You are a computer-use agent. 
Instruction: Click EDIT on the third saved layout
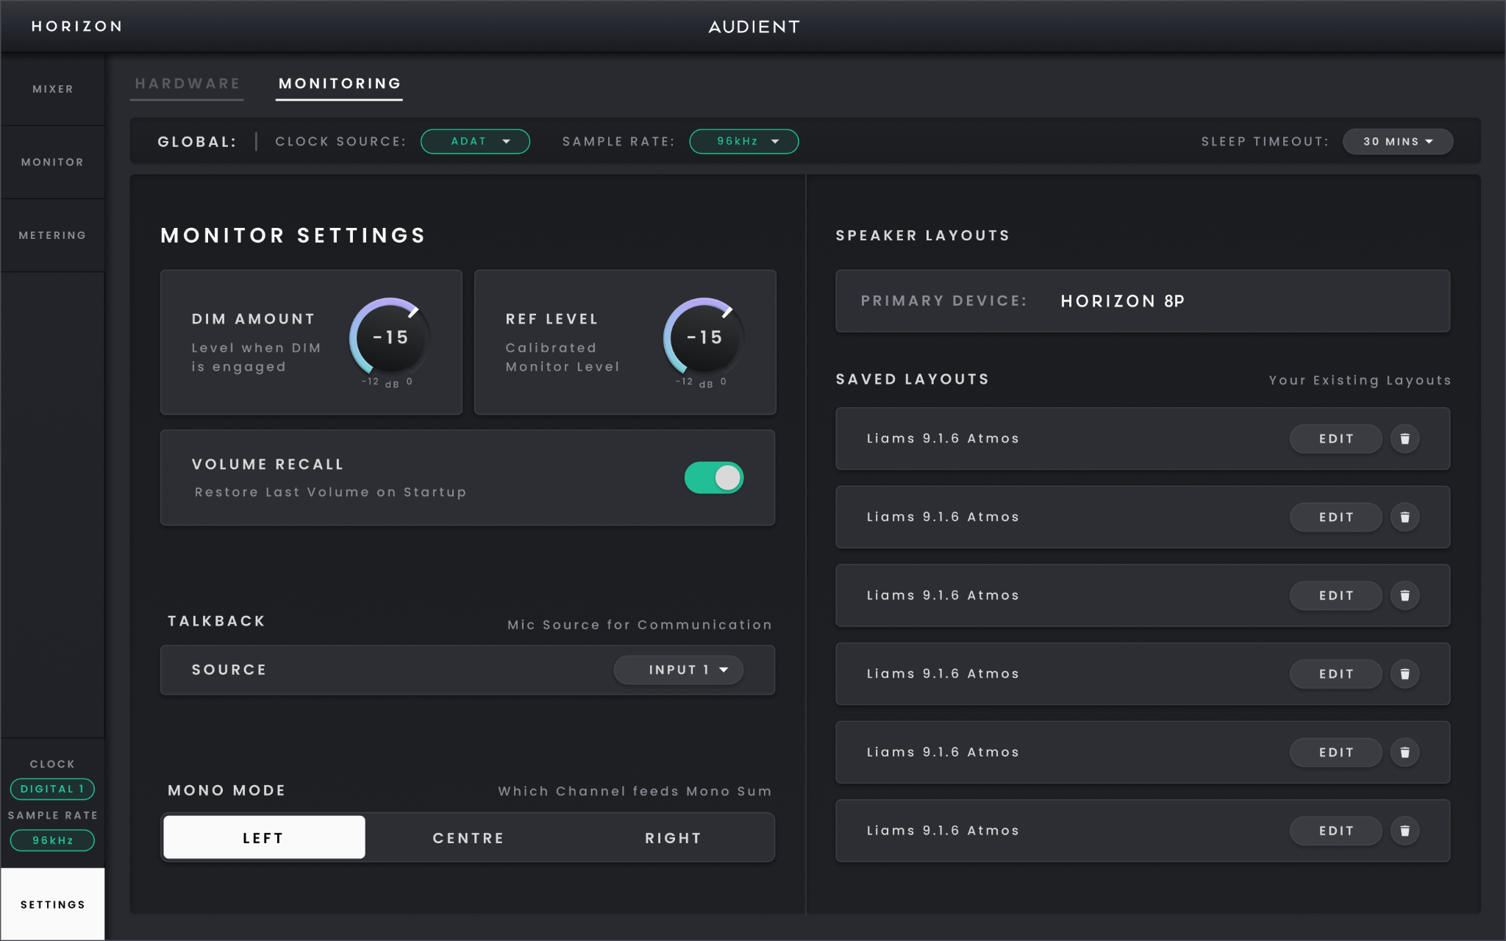coord(1335,595)
